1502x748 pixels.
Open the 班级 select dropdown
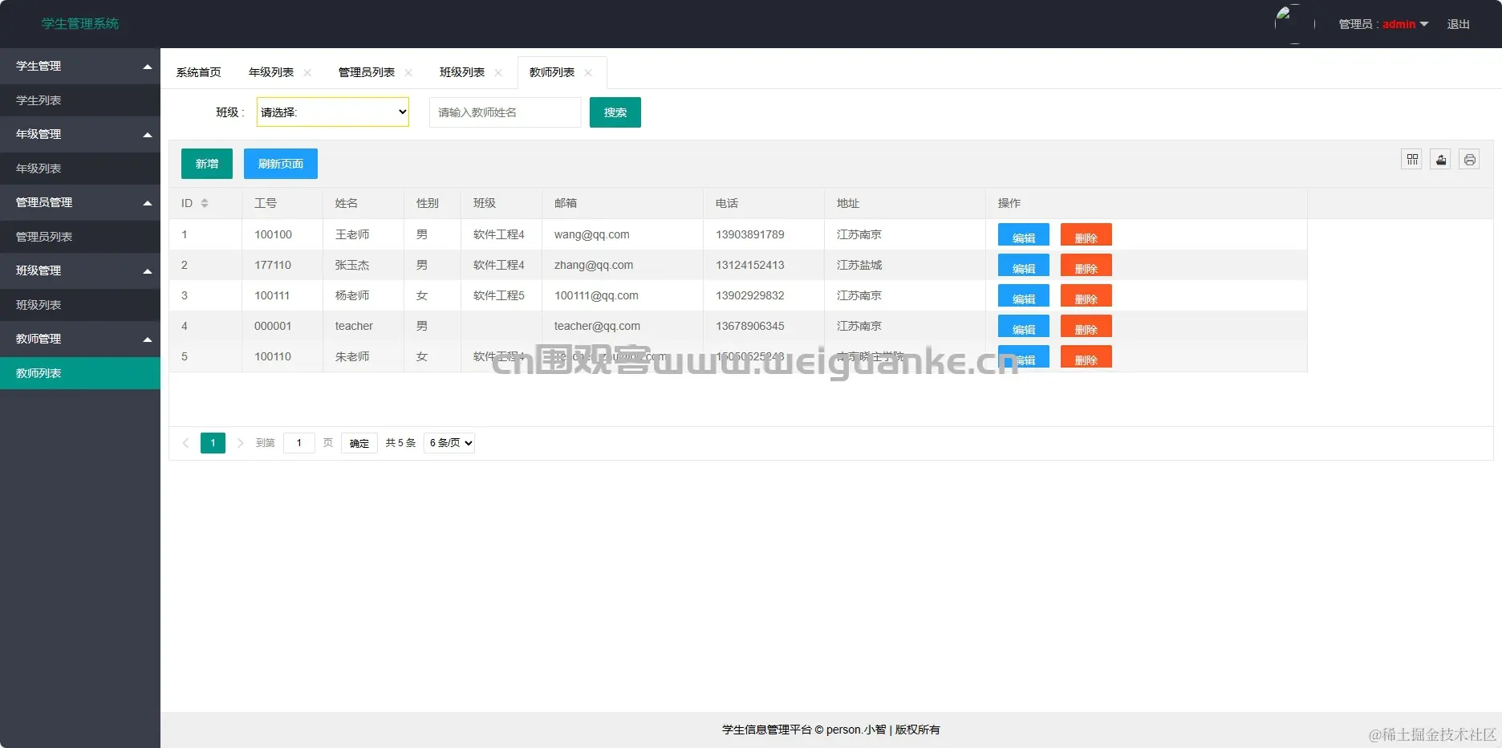click(333, 112)
